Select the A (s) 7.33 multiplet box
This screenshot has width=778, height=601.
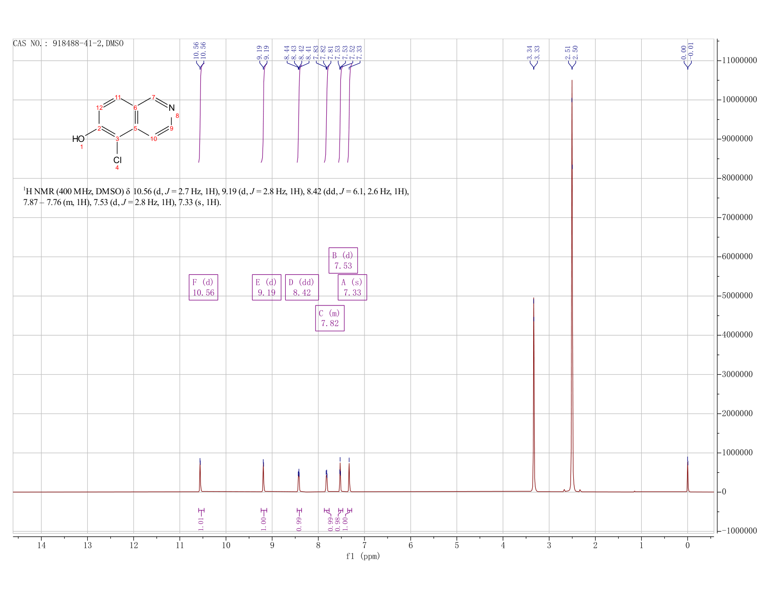(352, 287)
